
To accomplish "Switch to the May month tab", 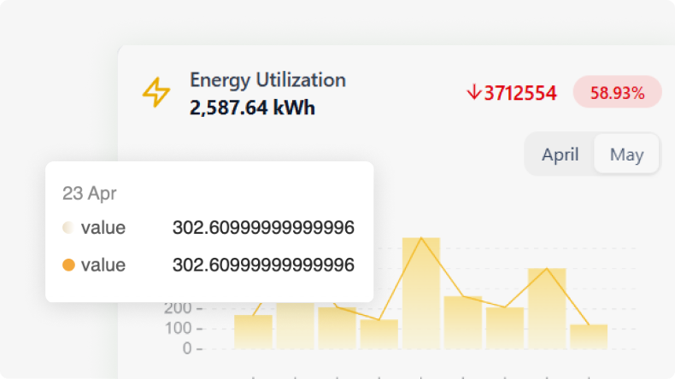I will [x=626, y=155].
